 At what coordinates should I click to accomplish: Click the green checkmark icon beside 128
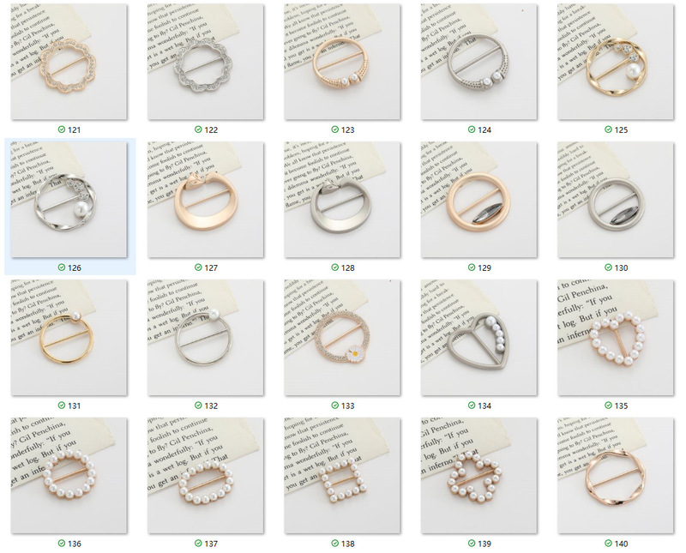[334, 267]
